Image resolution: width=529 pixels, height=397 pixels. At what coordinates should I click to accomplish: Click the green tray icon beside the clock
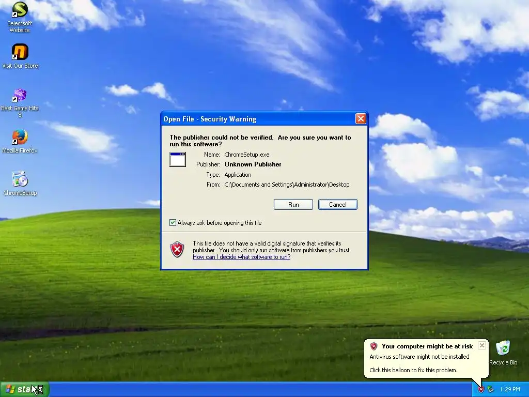pos(491,390)
